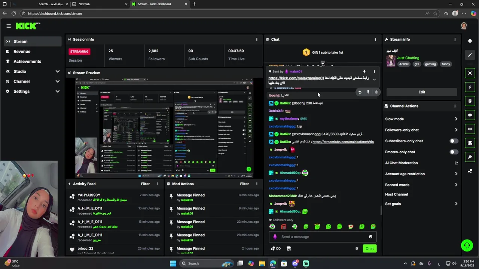Screen dimensions: 479x269
Task: Open Mod Actions Filter
Action: coord(244,184)
